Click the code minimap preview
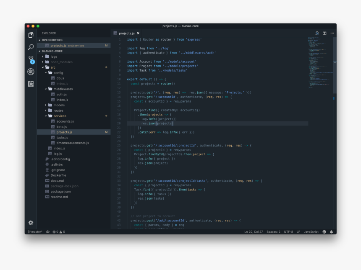 (x=320, y=62)
